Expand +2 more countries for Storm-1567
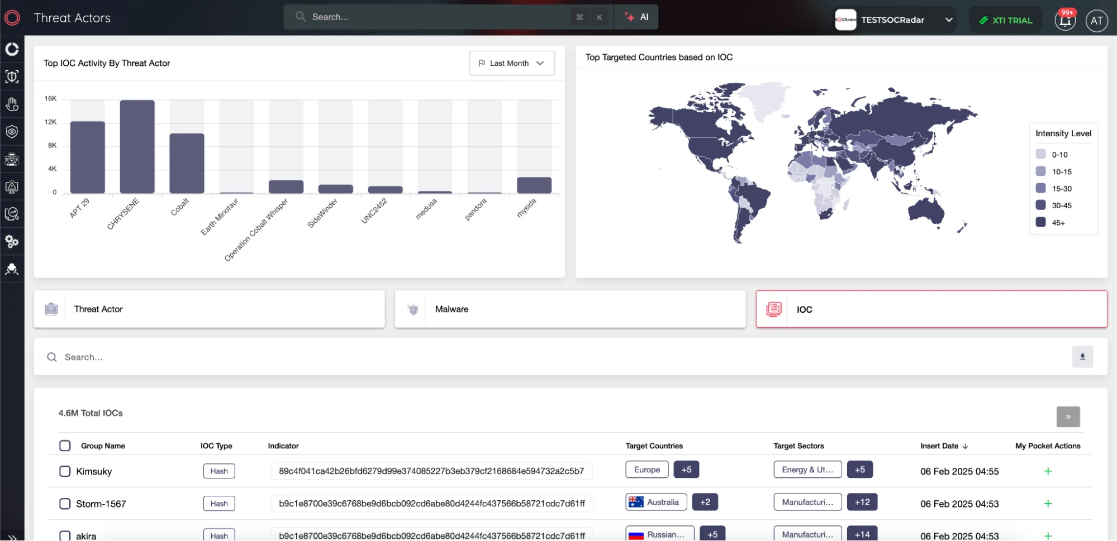The height and width of the screenshot is (541, 1117). click(x=705, y=502)
